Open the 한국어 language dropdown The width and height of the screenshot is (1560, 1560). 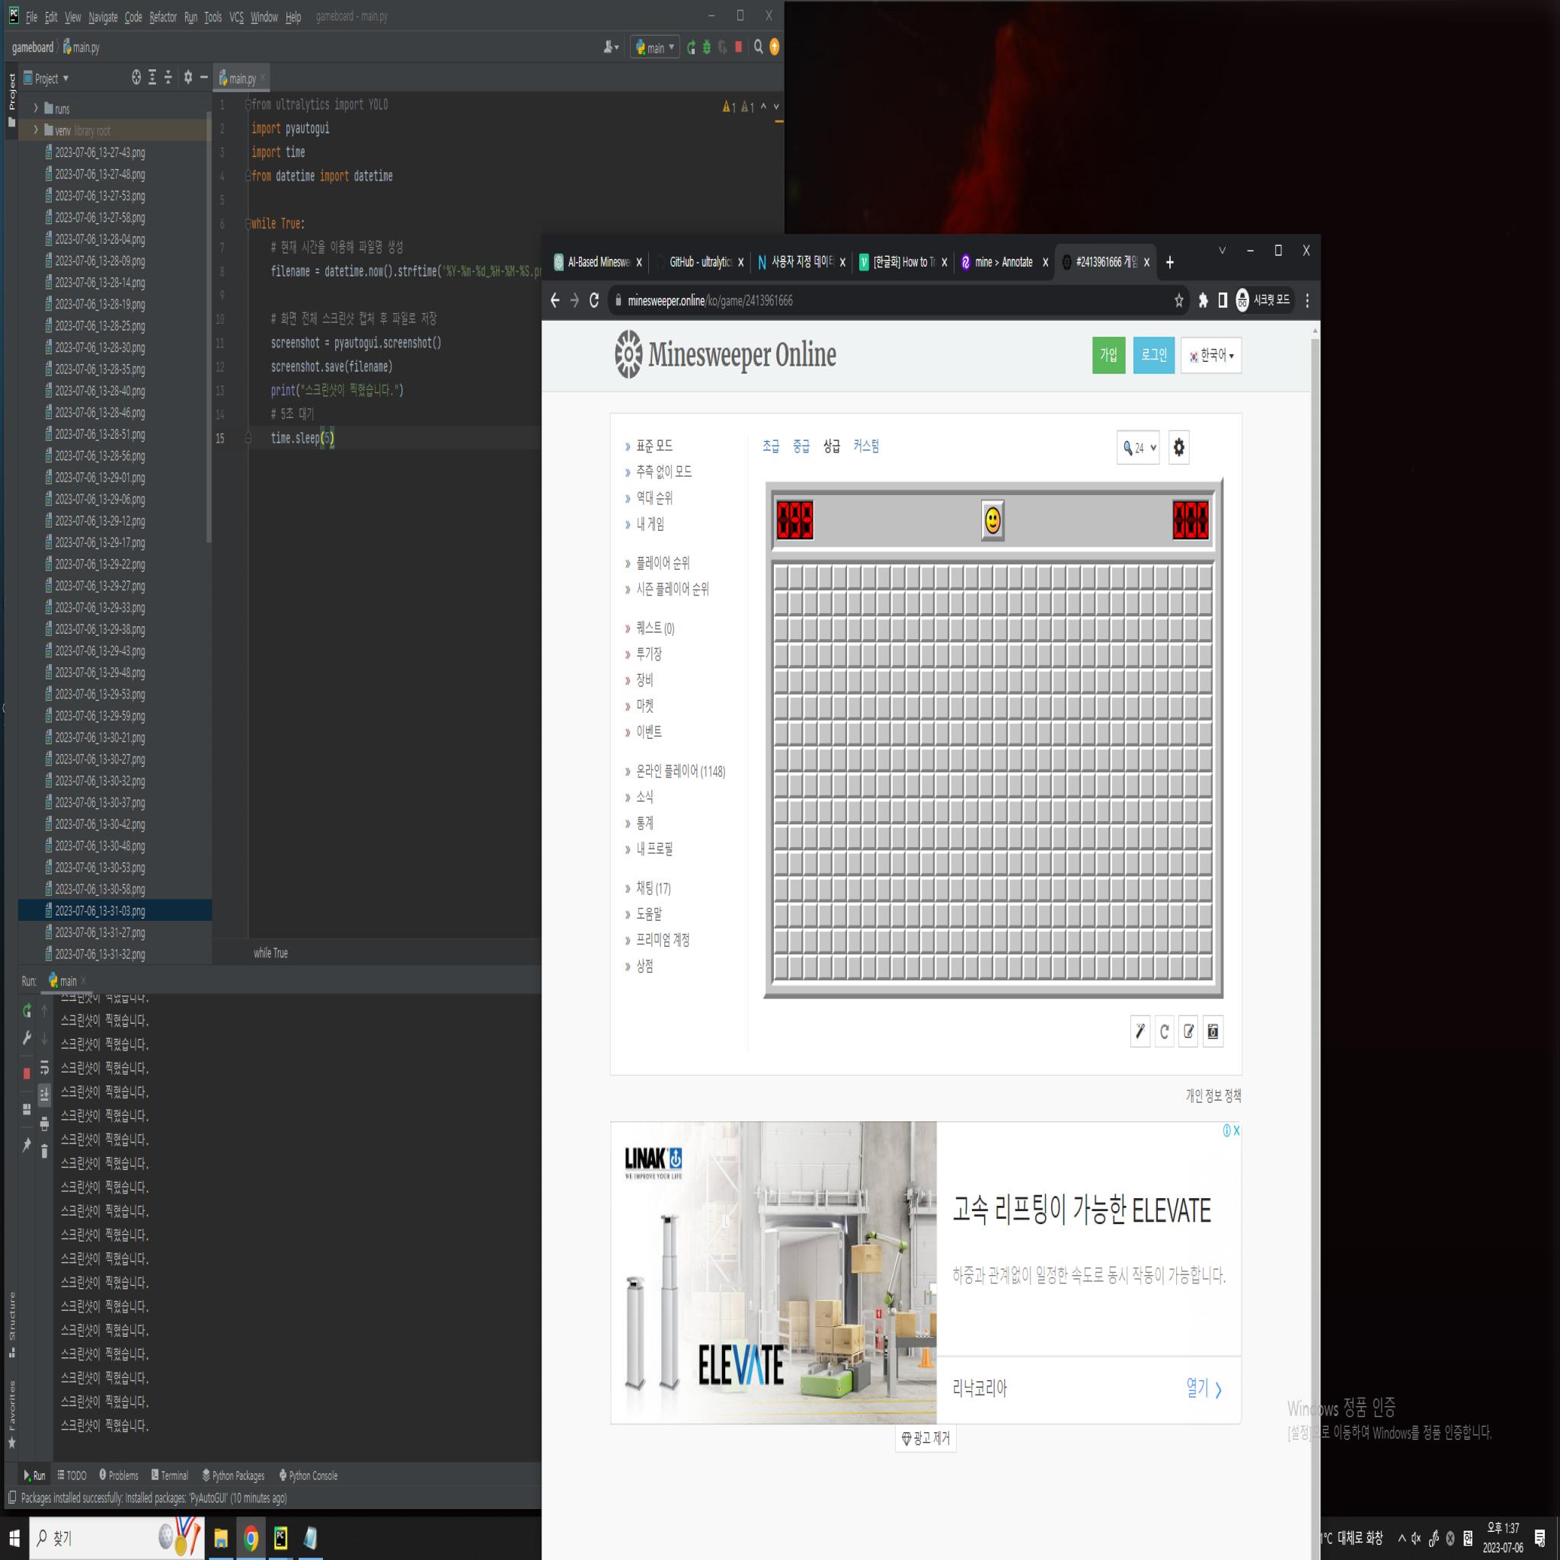[1210, 355]
